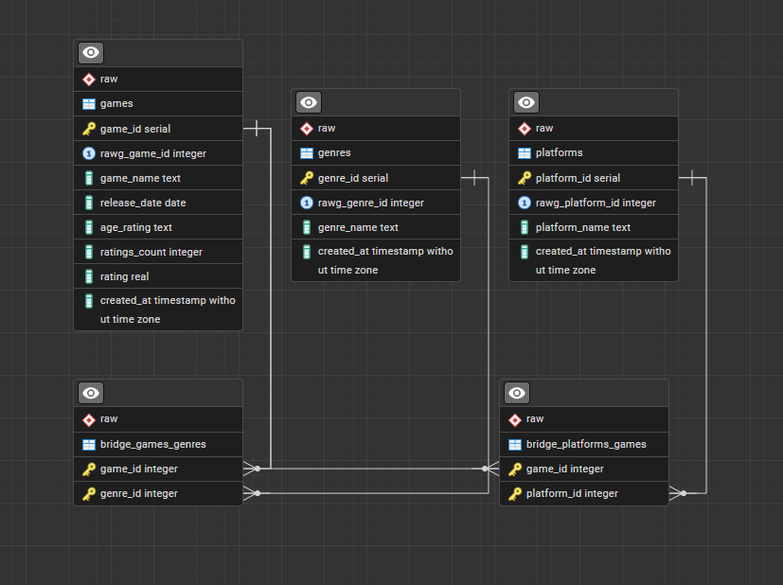The height and width of the screenshot is (585, 783).
Task: Click the unique ID icon beside rawg_game_id
Action: coord(89,152)
